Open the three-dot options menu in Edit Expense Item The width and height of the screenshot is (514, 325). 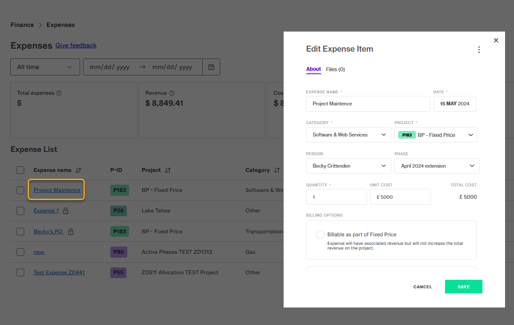point(479,50)
